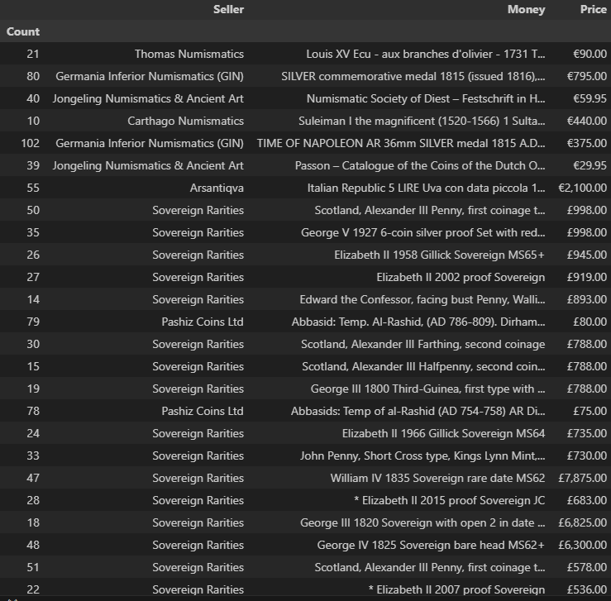The width and height of the screenshot is (611, 601).
Task: Select the Elizabeth II 2002 proof Sovereign cell
Action: pyautogui.click(x=461, y=277)
